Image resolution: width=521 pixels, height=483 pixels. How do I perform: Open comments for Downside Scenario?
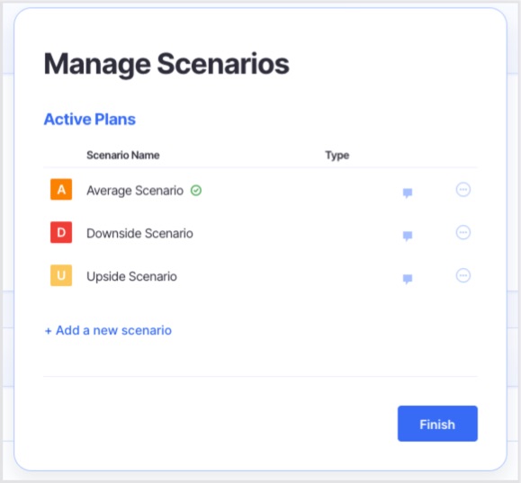tap(408, 236)
